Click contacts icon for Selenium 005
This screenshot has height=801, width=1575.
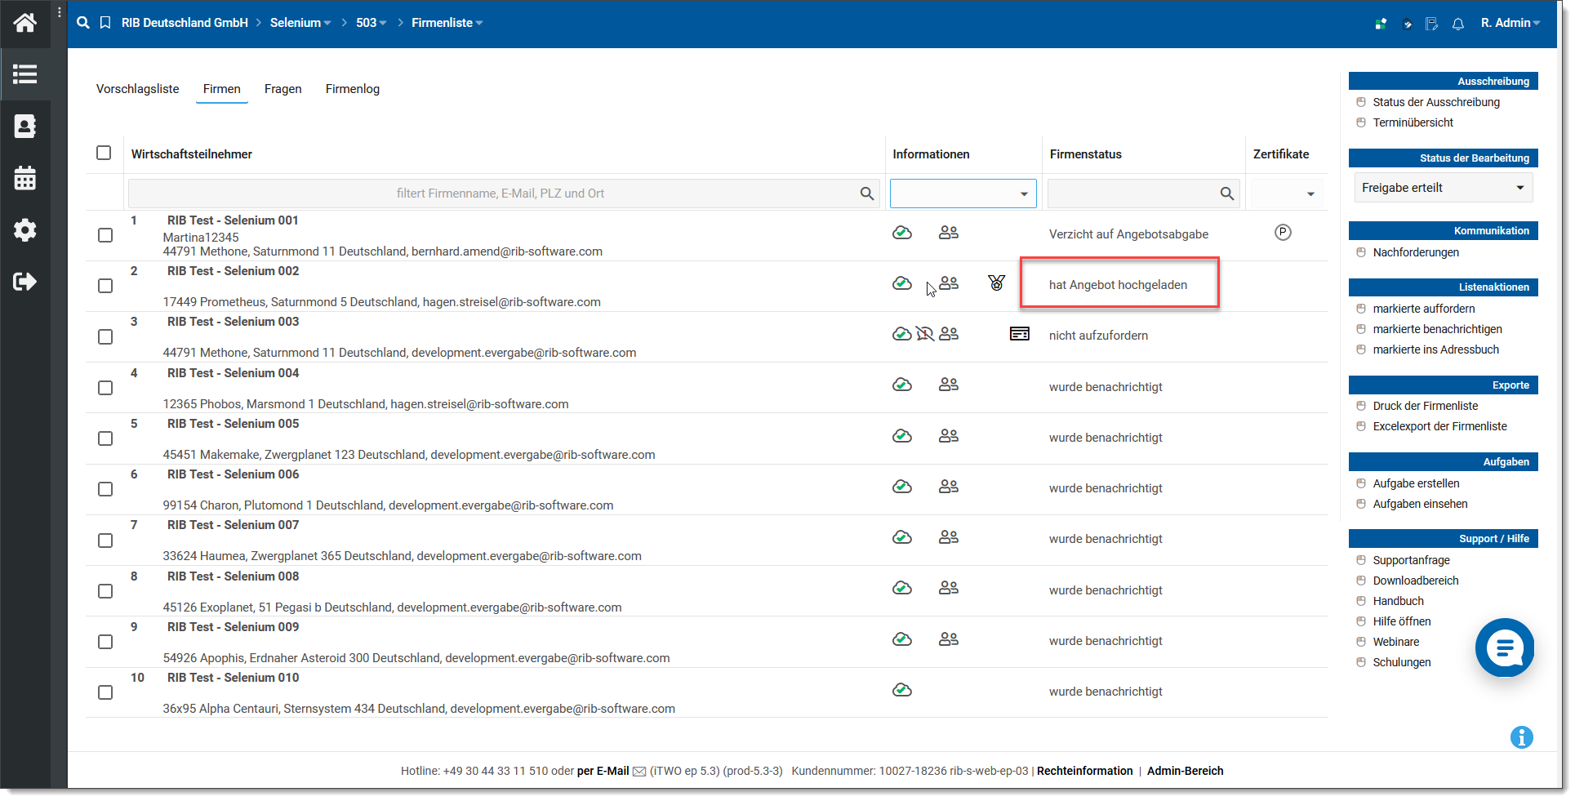949,436
